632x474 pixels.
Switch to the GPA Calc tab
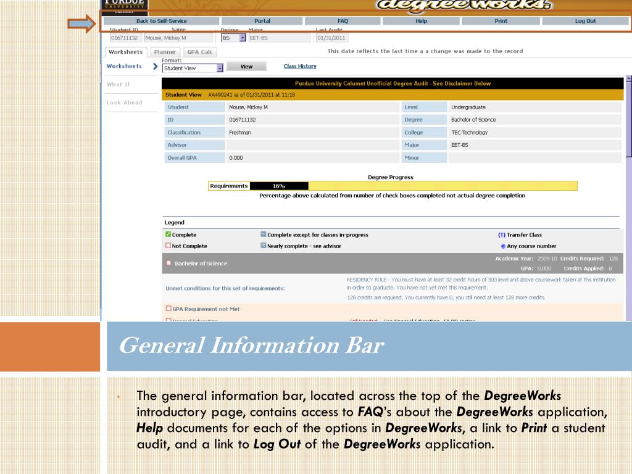click(x=200, y=52)
